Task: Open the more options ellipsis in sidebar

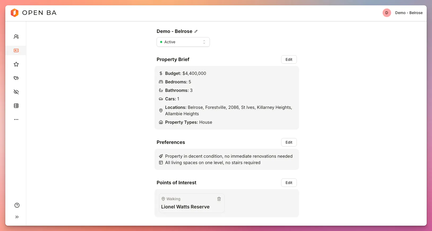Action: click(x=16, y=119)
